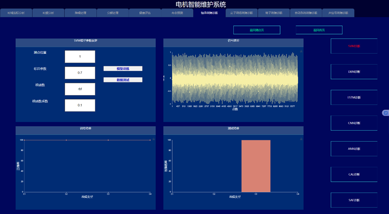Click the 核函数 field showing rbf
Image resolution: width=389 pixels, height=214 pixels.
coord(80,89)
